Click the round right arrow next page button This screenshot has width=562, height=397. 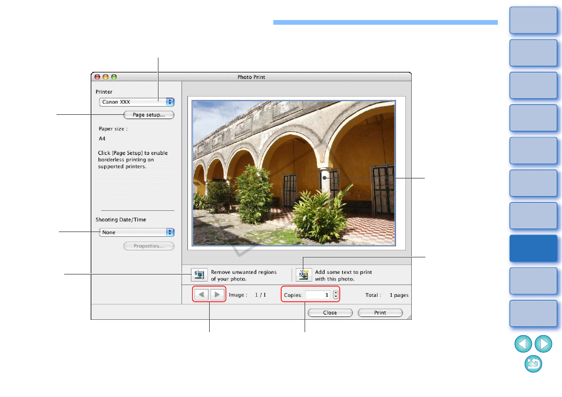pos(543,343)
